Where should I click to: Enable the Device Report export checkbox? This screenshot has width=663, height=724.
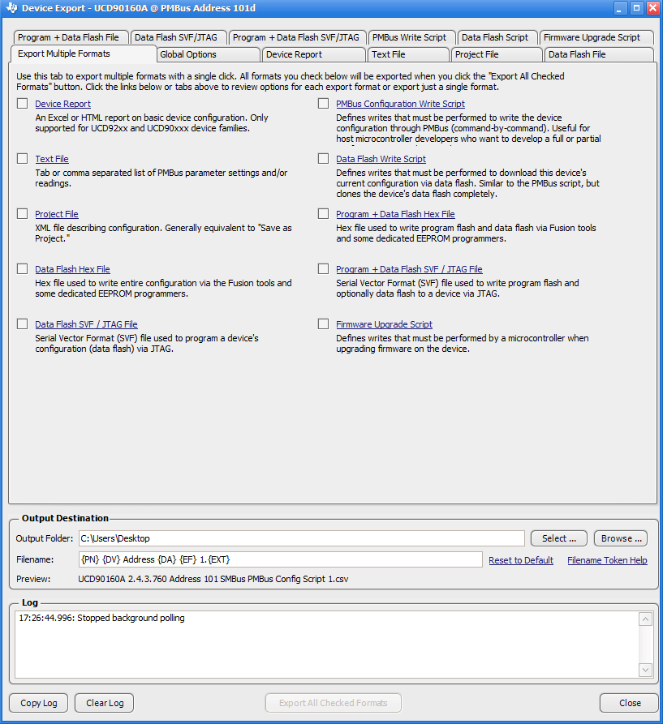point(22,103)
